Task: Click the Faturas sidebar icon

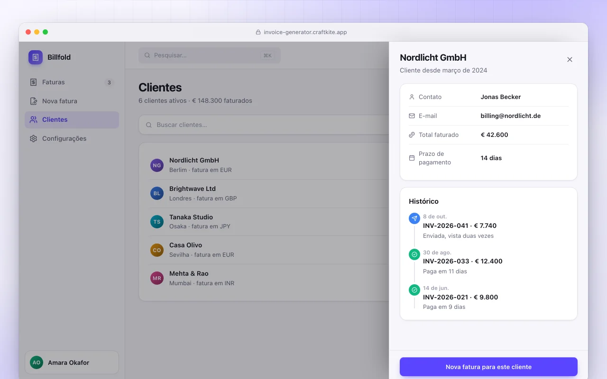Action: click(33, 82)
